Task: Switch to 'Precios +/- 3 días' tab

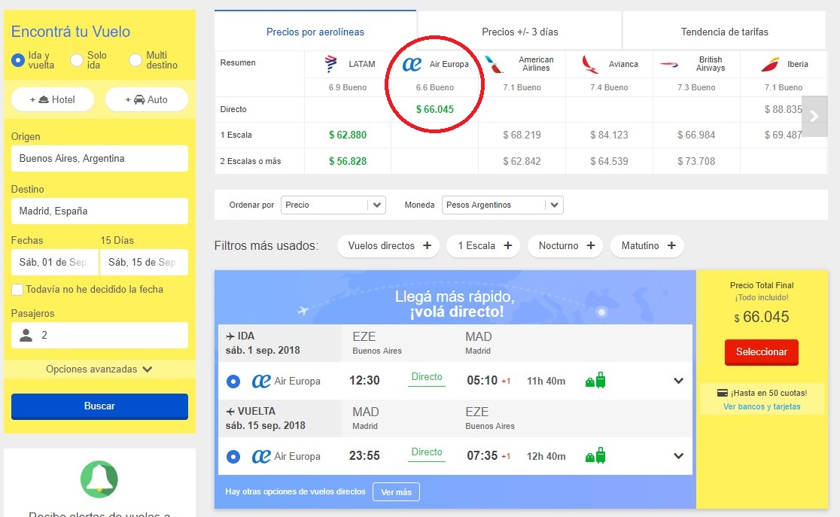Action: [x=519, y=32]
